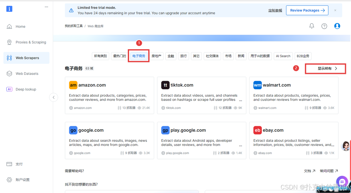Select the AI Search category tab
The height and width of the screenshot is (193, 351).
click(x=283, y=56)
